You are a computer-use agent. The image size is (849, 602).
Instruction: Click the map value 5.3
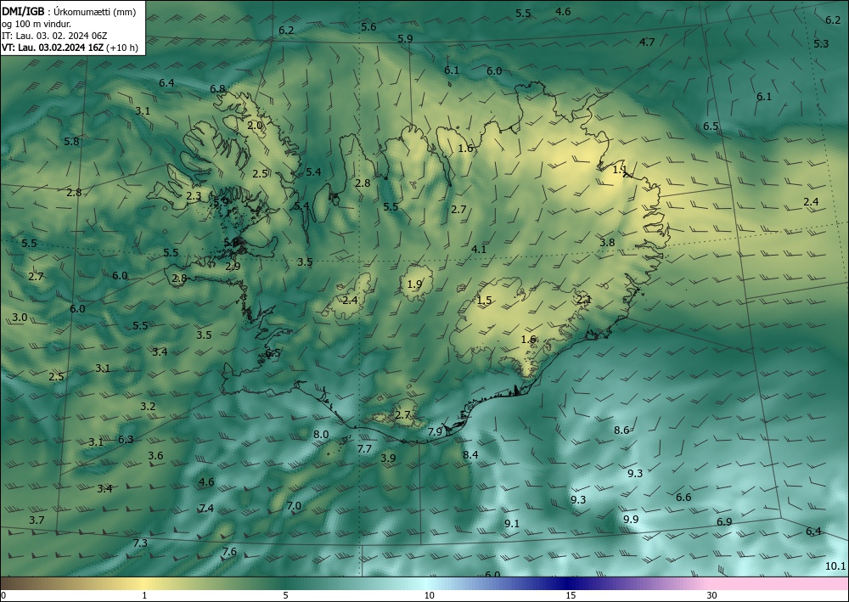pyautogui.click(x=821, y=44)
